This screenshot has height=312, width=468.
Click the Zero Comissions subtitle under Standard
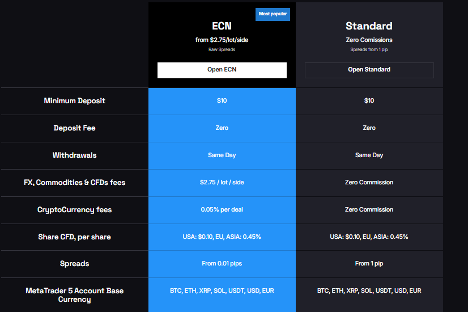[369, 40]
